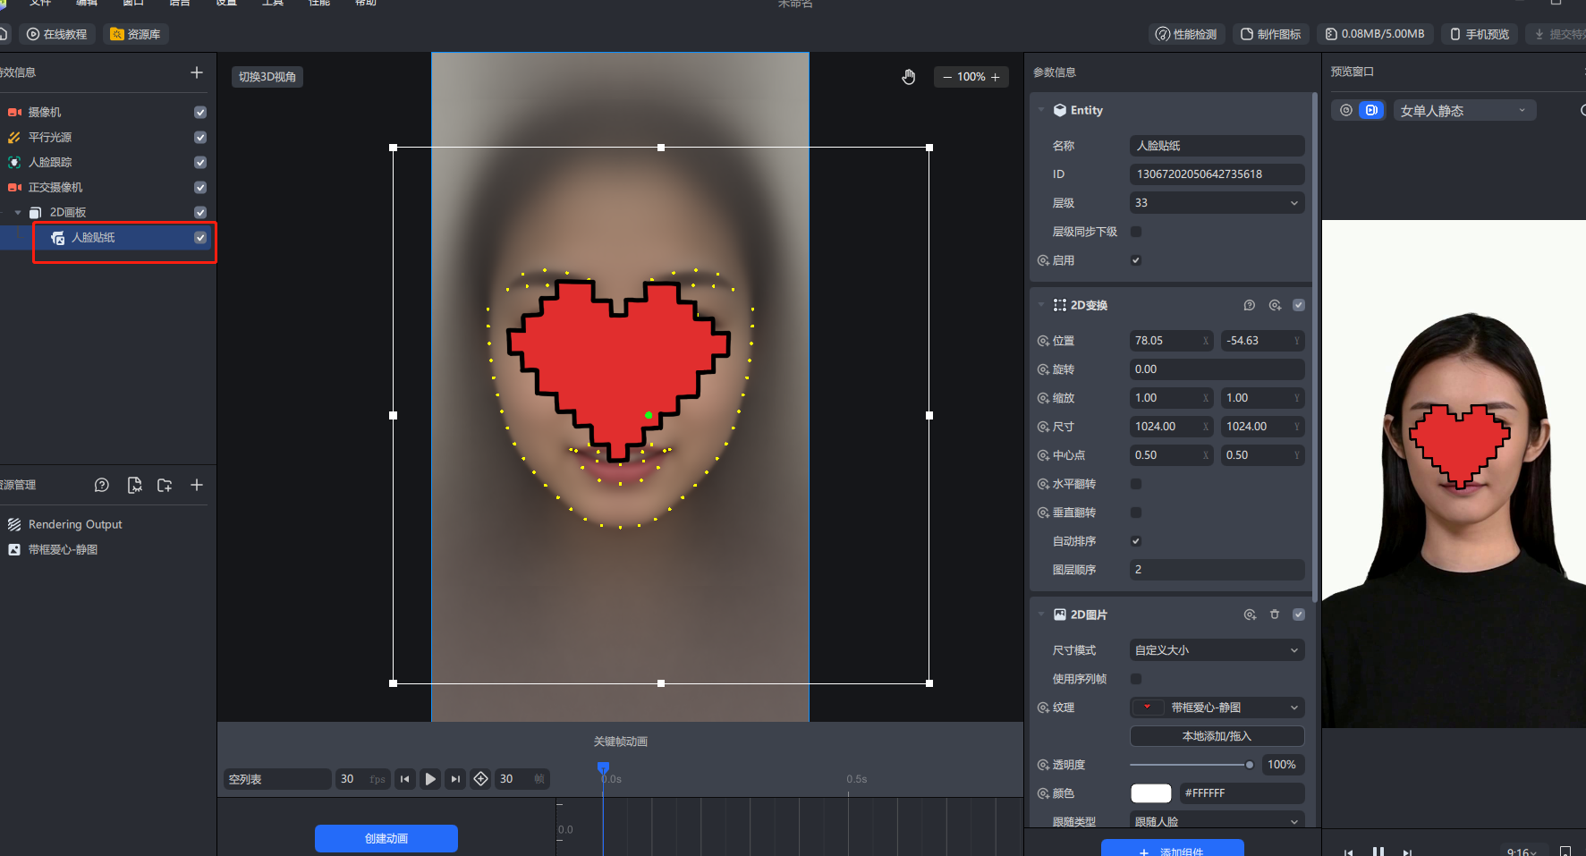Open the 女单人静态 preview model dropdown

click(x=1464, y=110)
